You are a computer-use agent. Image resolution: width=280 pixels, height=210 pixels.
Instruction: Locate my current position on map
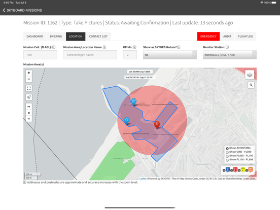[x=29, y=97]
